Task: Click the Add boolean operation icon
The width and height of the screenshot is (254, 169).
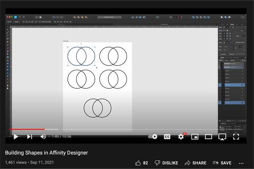Action: pos(193,17)
